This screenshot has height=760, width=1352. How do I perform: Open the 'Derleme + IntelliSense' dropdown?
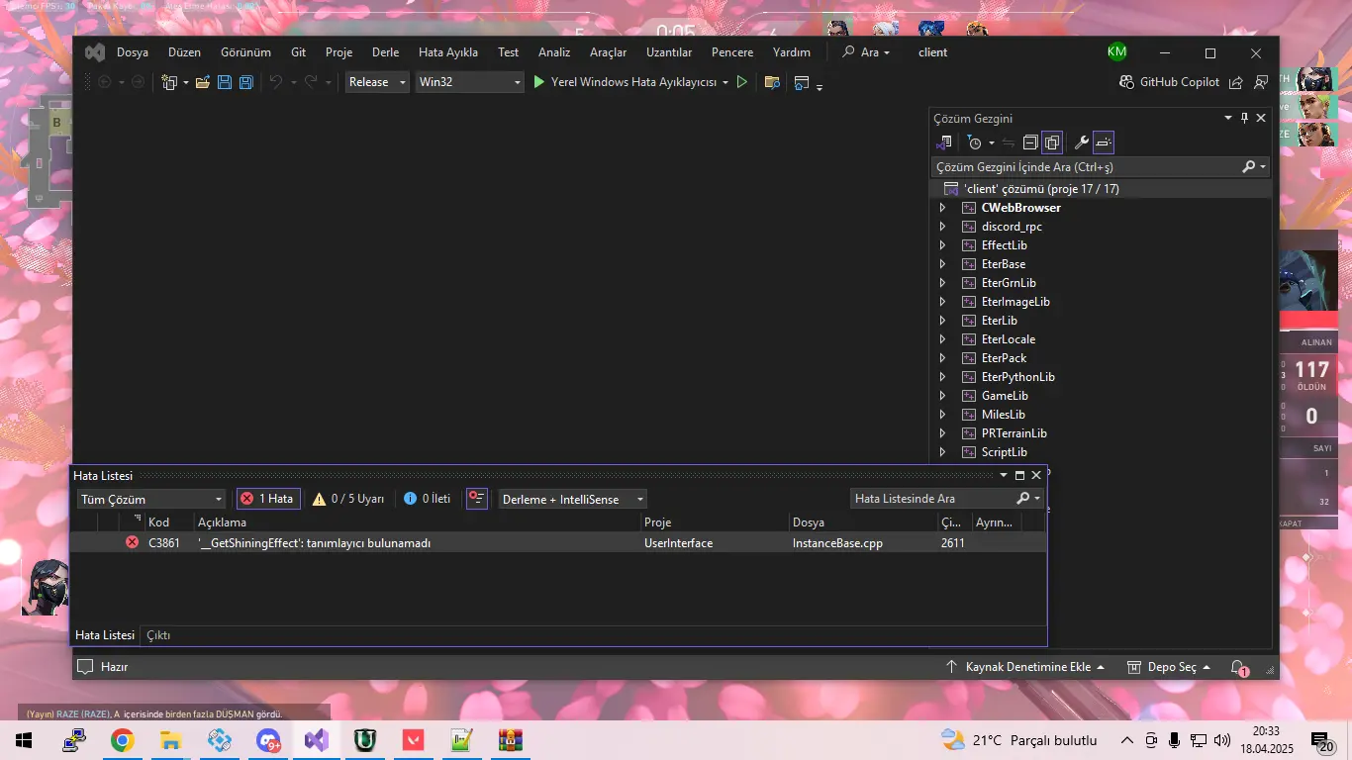[573, 499]
